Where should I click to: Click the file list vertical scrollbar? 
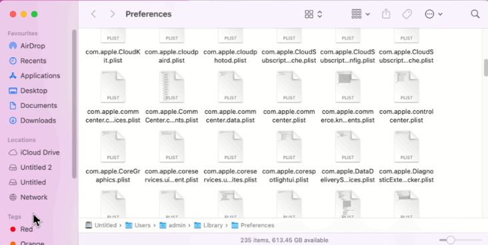pos(486,67)
